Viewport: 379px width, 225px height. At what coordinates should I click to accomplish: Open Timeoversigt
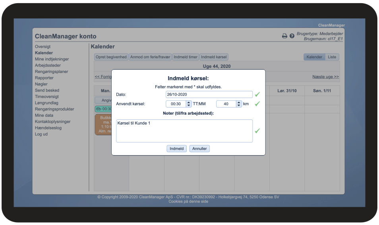pos(47,96)
